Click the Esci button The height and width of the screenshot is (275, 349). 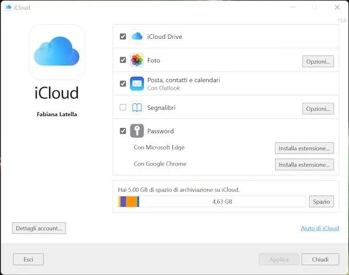28,260
